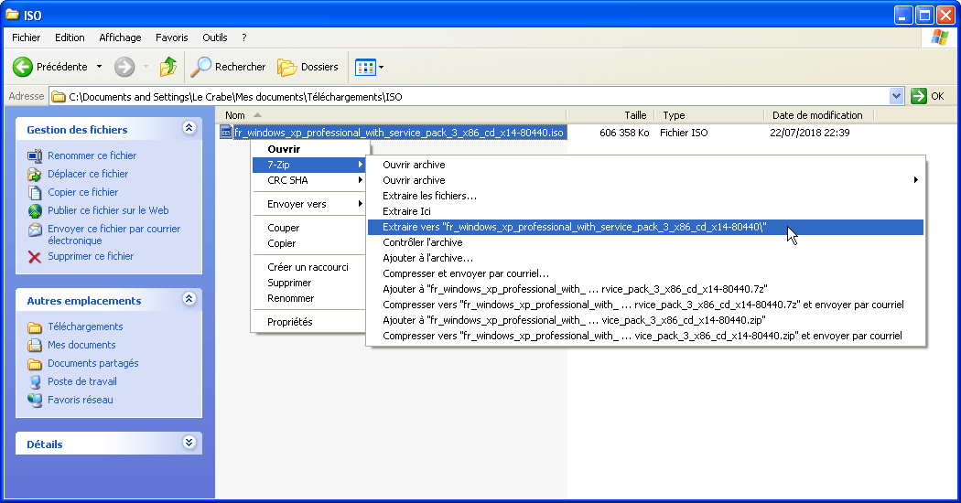Go up one folder level icon

tap(167, 67)
